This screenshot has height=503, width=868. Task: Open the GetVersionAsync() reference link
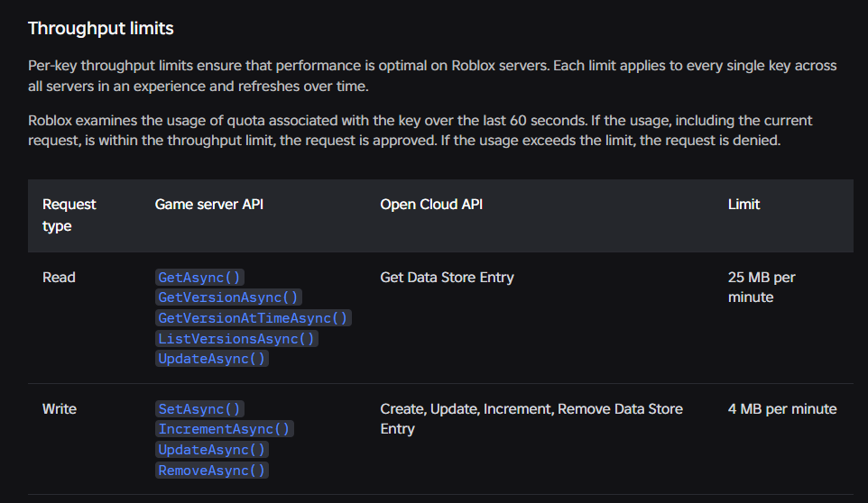(228, 298)
